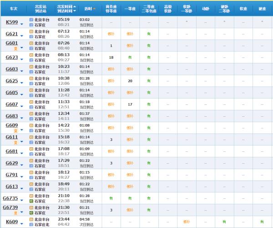Expand stop details arrow beside G625
Viewport: 273px width, 228px height.
click(22, 83)
